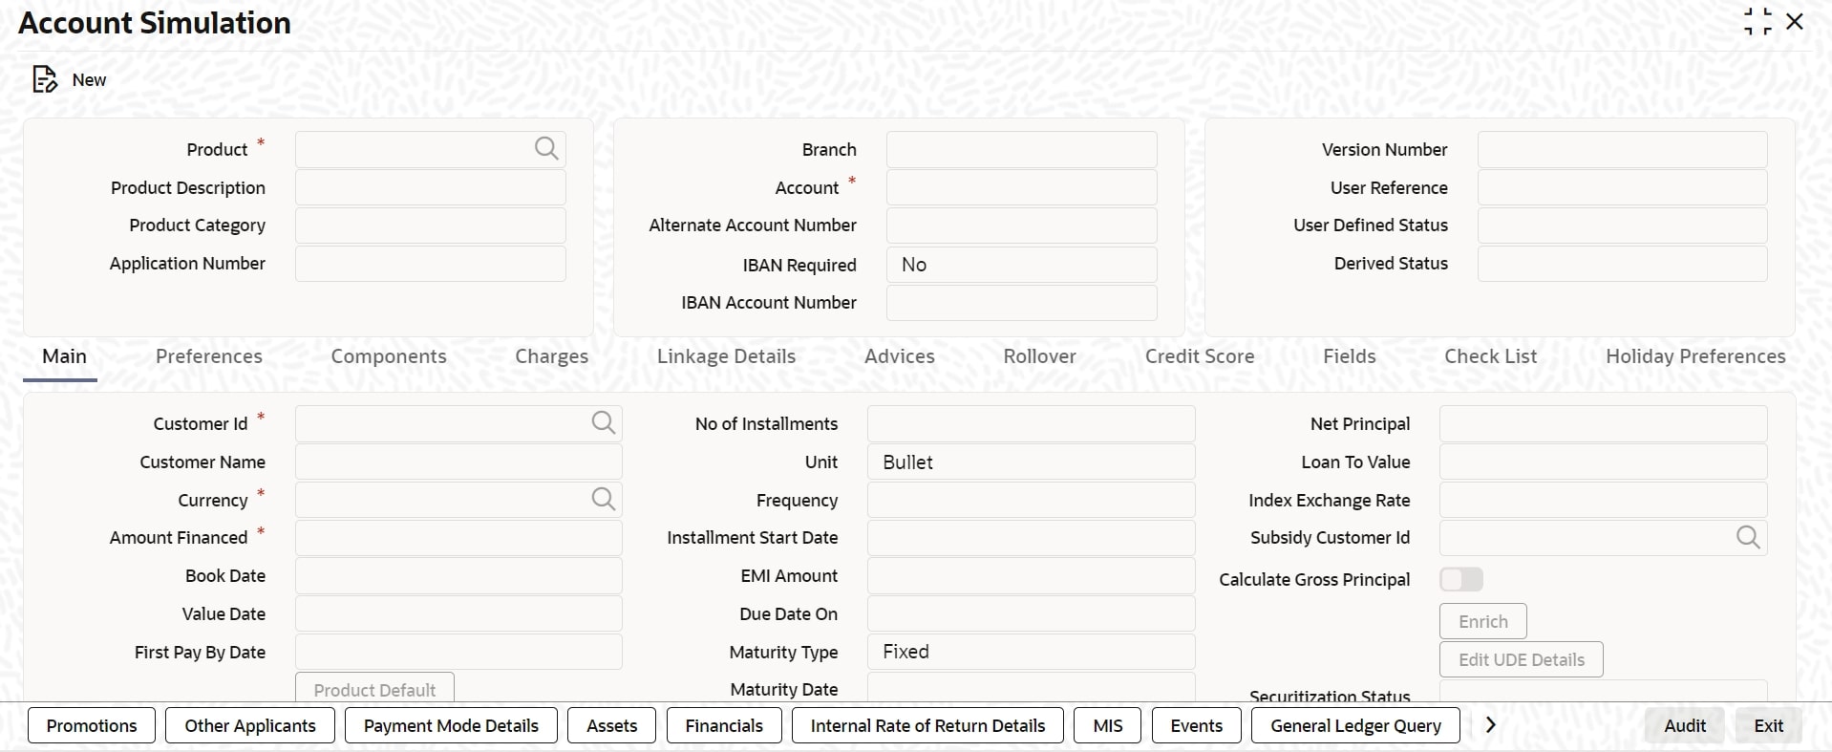Click the New document icon
This screenshot has width=1832, height=752.
point(45,79)
